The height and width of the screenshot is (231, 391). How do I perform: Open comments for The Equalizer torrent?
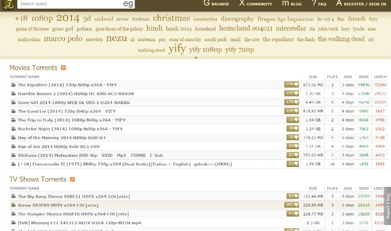[292, 85]
